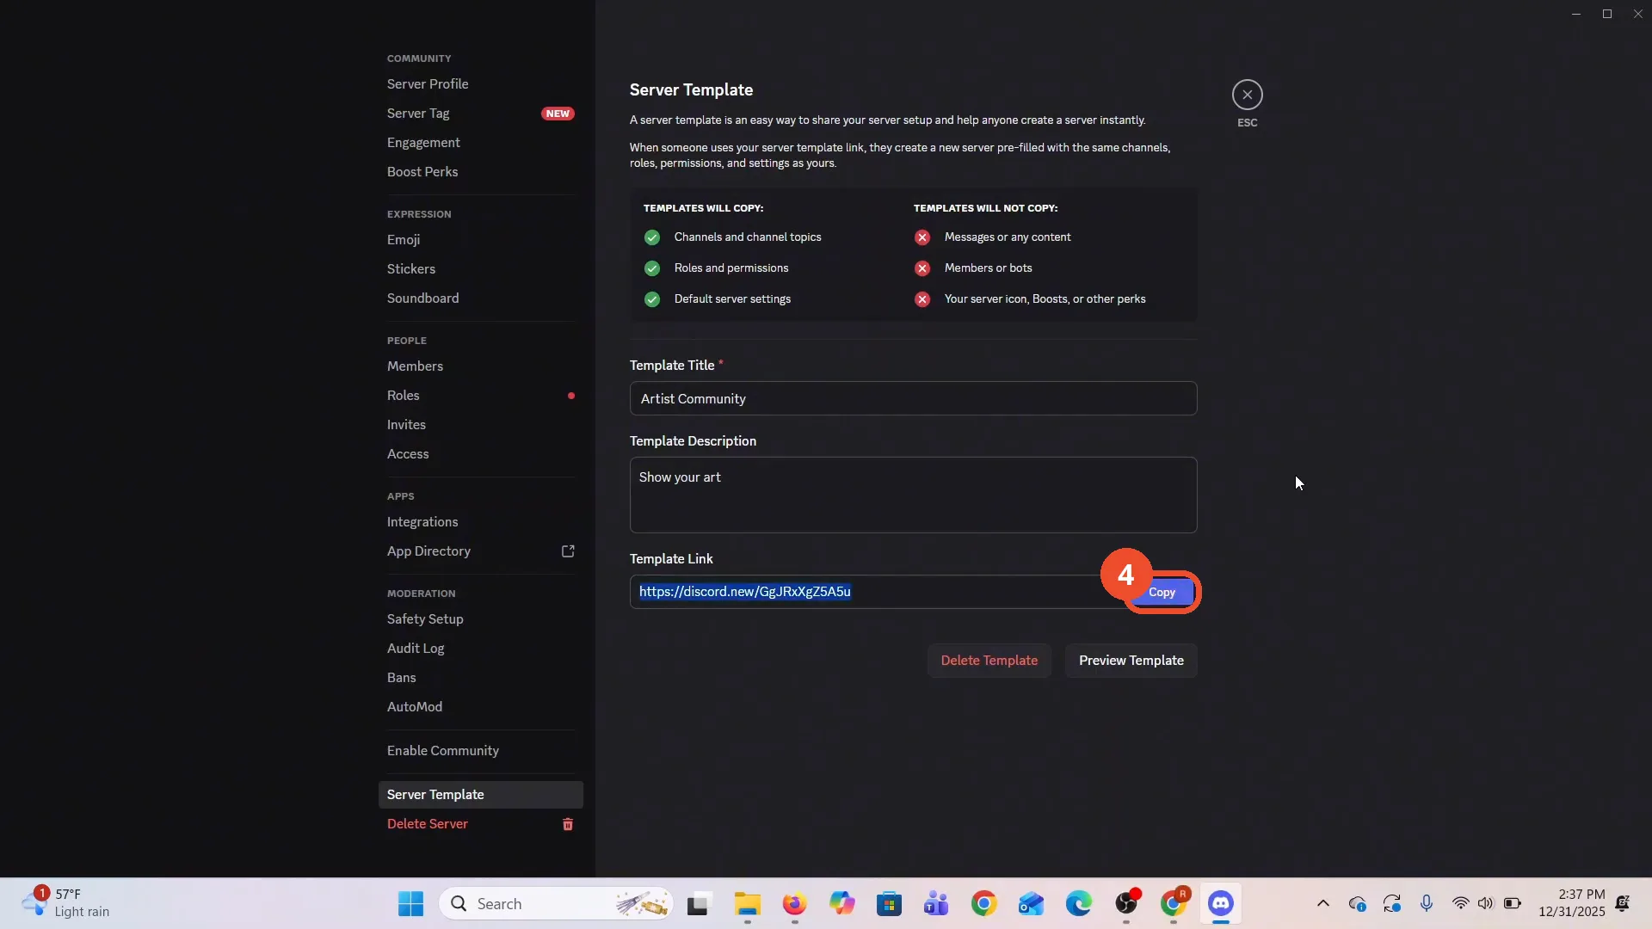1652x929 pixels.
Task: Click Preview Template button
Action: pyautogui.click(x=1131, y=661)
